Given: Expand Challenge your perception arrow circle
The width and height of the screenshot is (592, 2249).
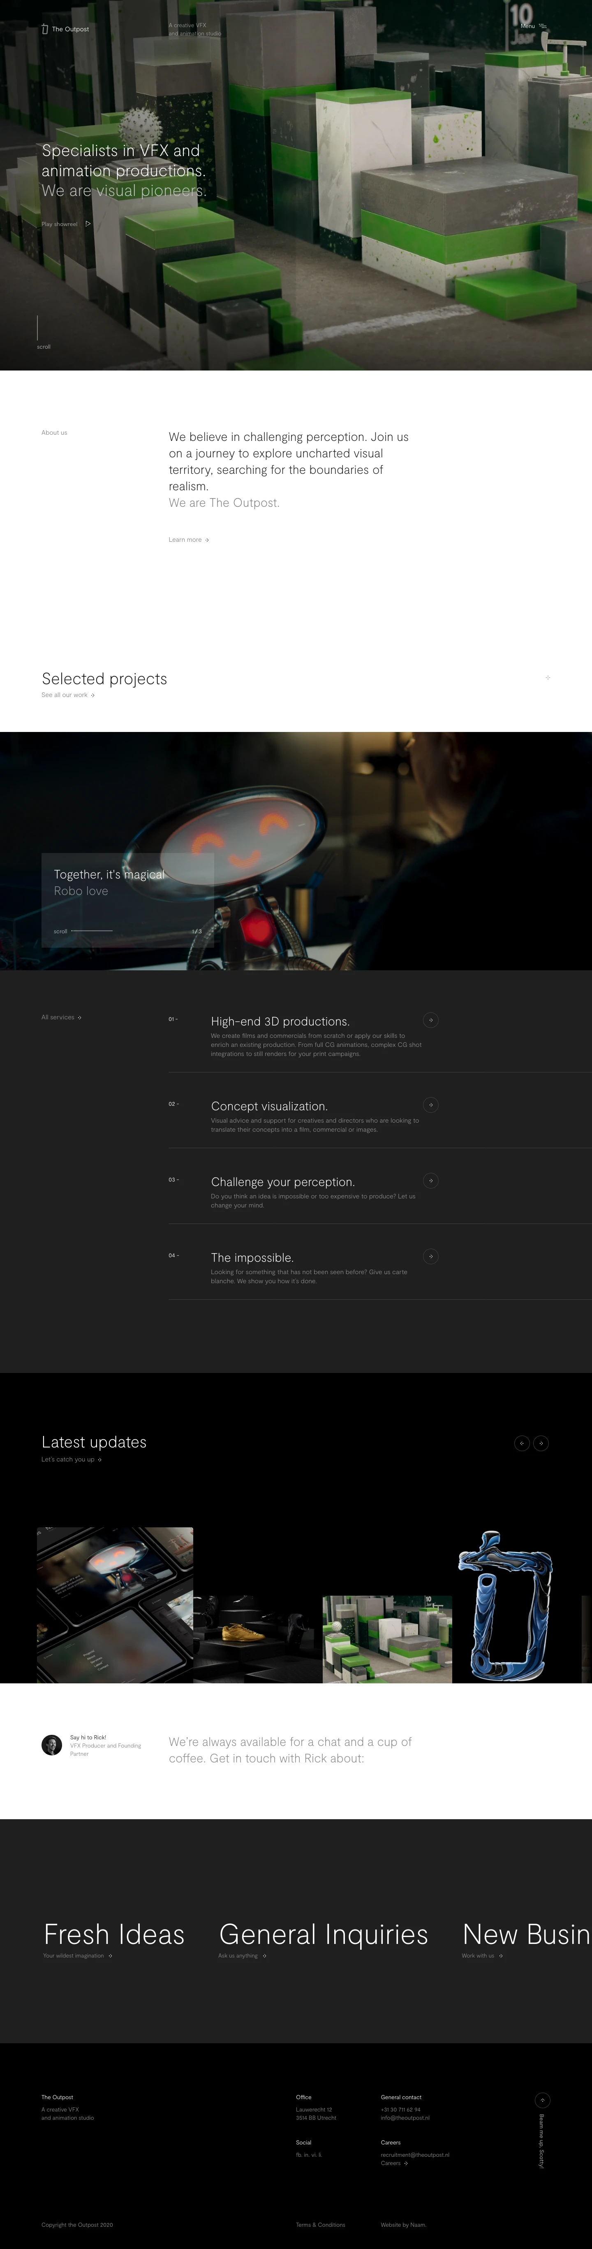Looking at the screenshot, I should coord(431,1180).
